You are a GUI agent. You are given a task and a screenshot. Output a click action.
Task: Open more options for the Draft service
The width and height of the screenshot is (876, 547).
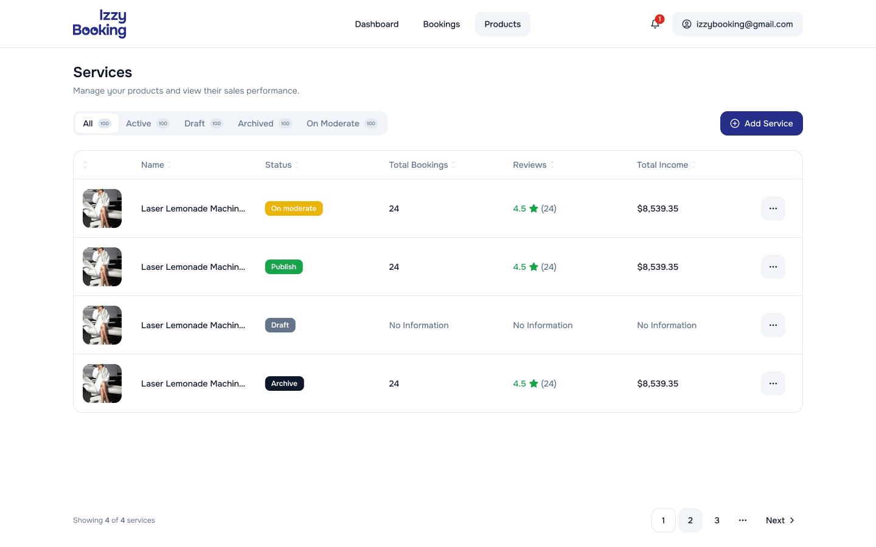click(x=773, y=325)
